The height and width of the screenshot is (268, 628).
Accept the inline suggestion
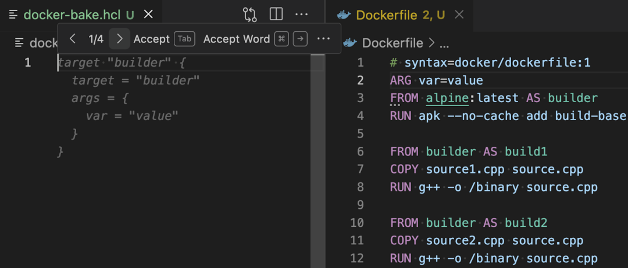152,39
